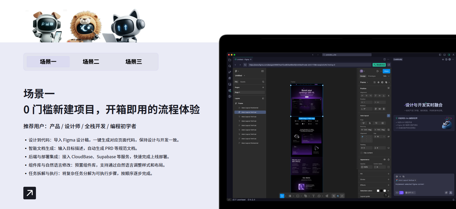
Task: Select the Move tool in Figma toolbar
Action: click(x=282, y=196)
